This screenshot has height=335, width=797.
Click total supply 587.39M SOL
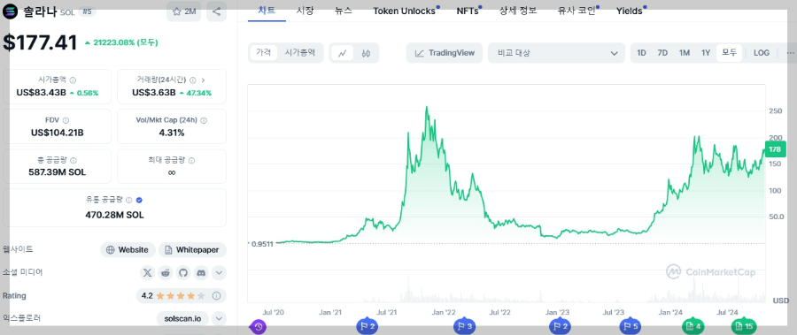57,172
